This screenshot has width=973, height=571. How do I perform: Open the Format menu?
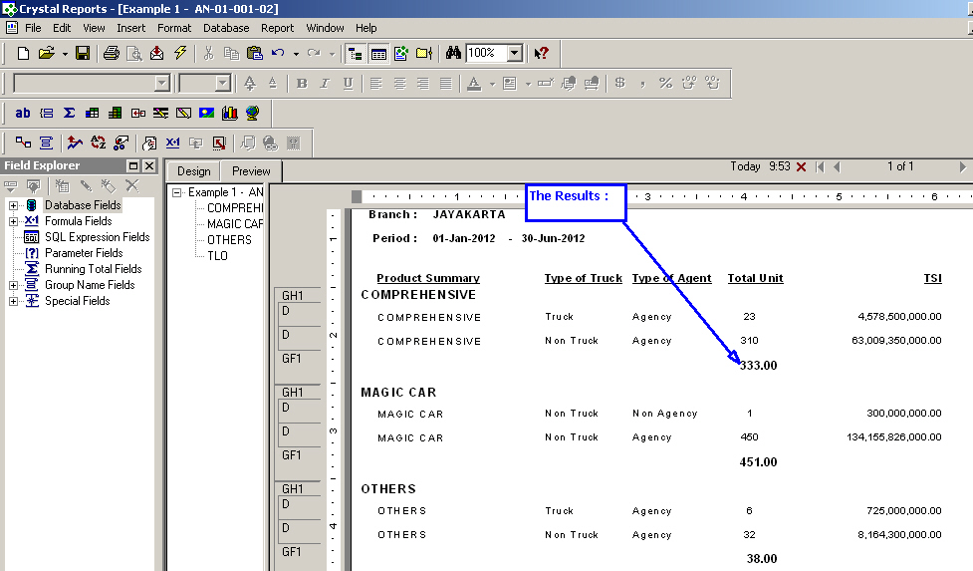tap(174, 28)
